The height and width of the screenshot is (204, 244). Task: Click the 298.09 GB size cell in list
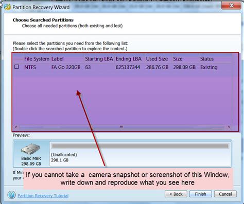coord(184,67)
